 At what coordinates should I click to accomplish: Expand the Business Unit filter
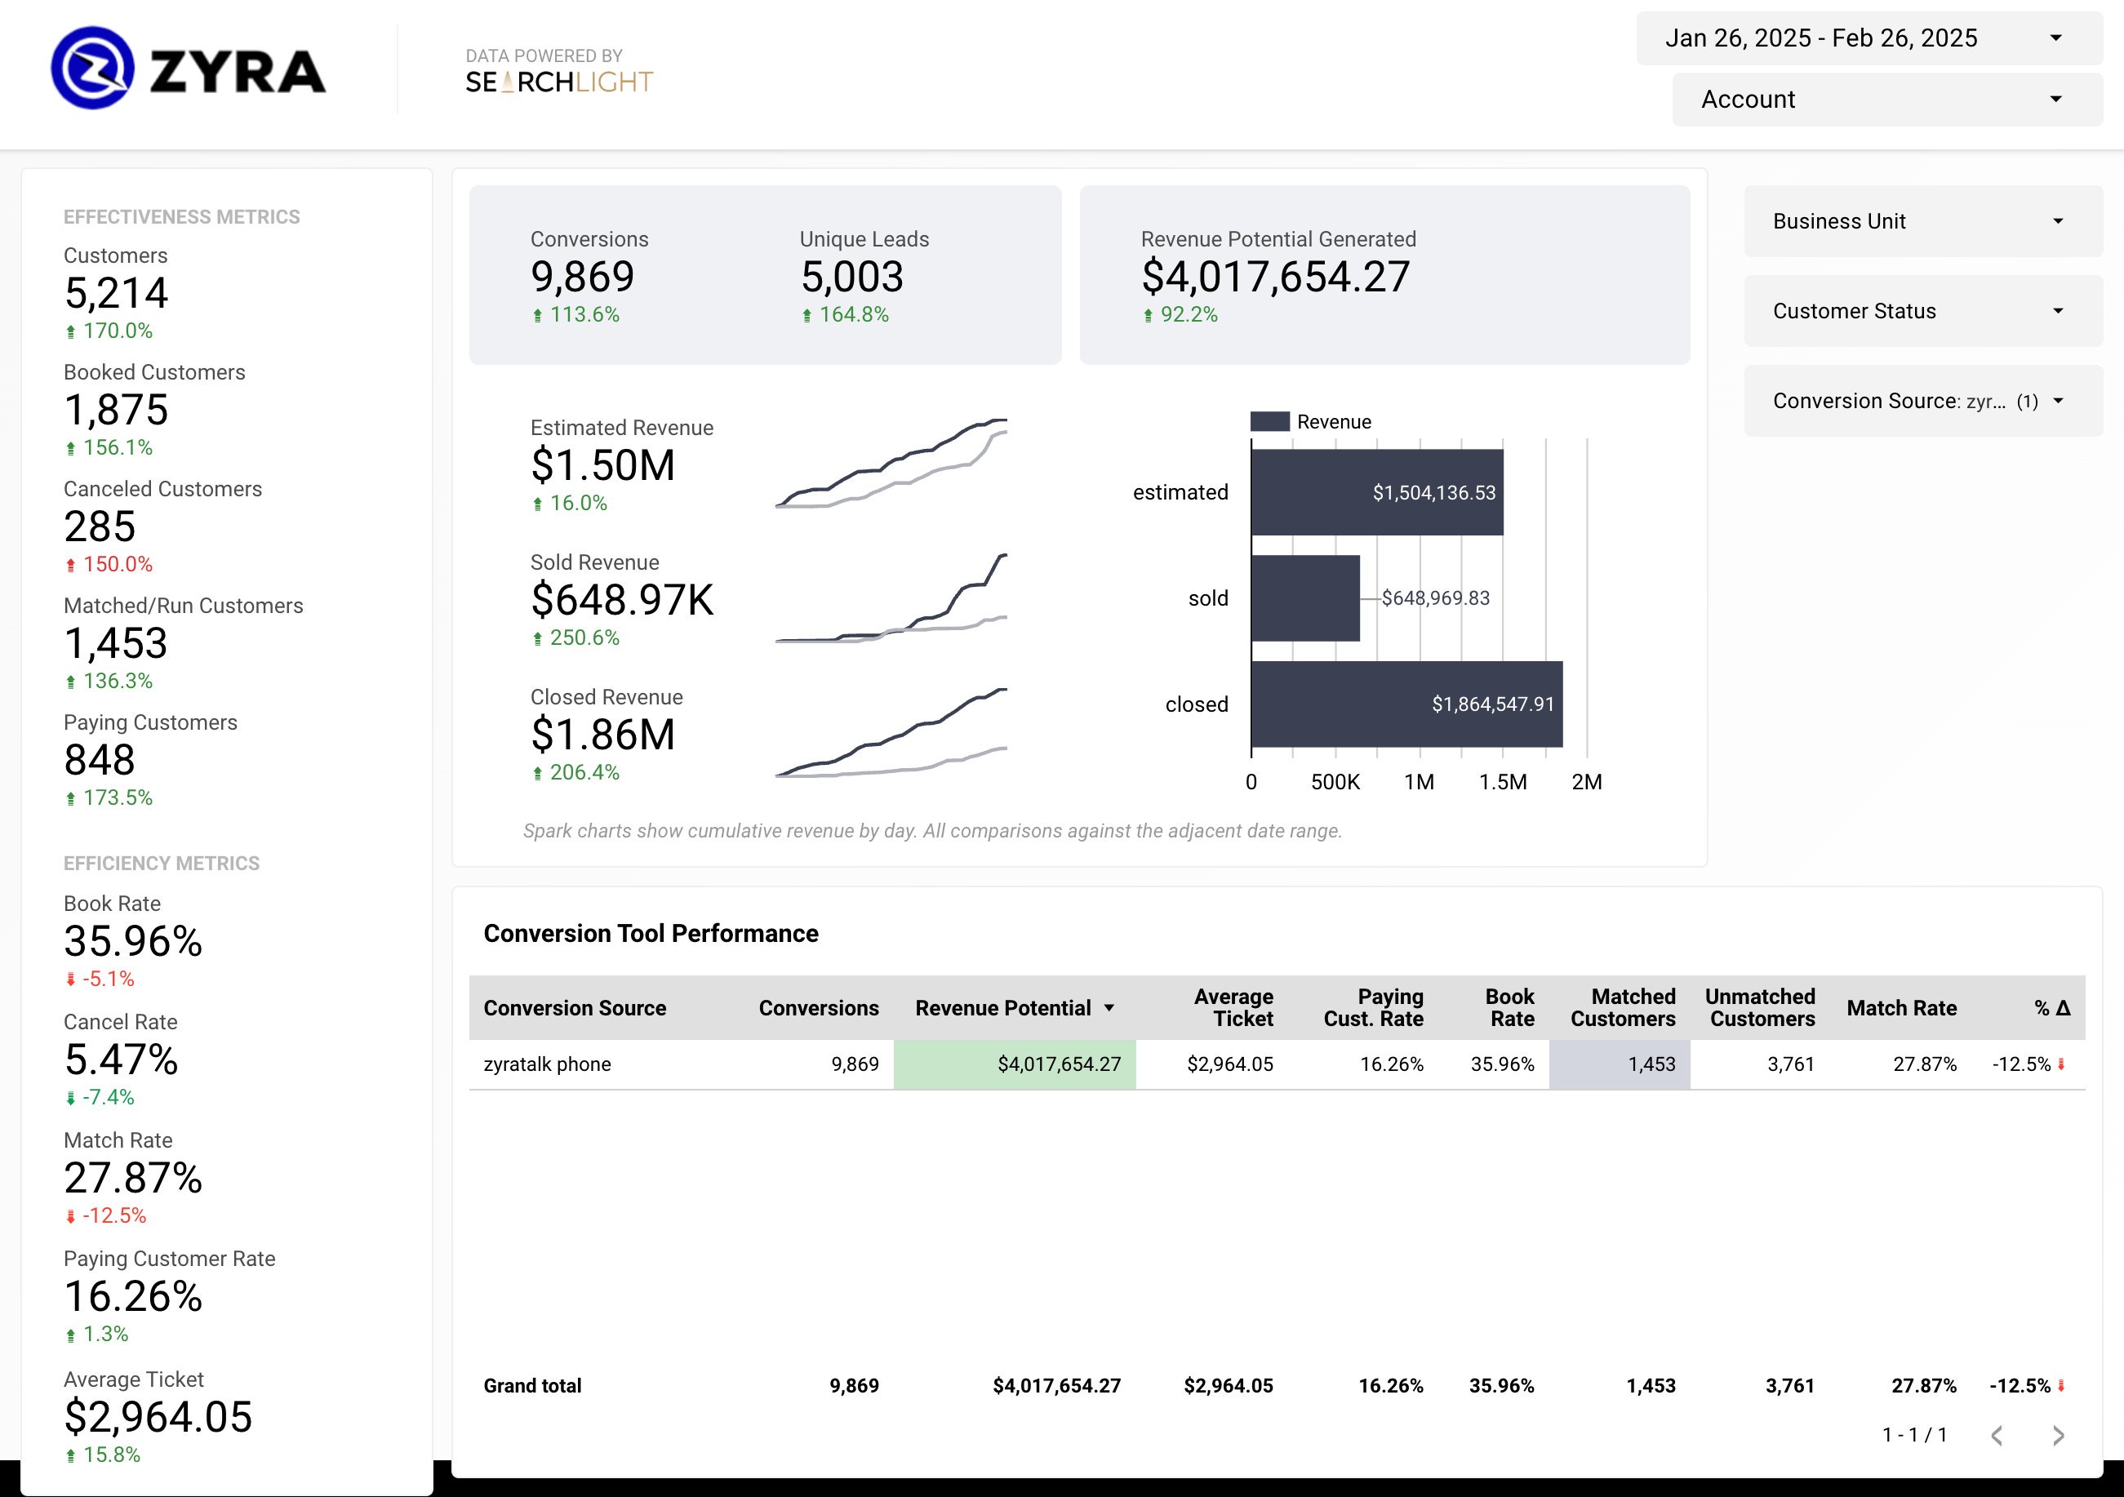(x=1922, y=221)
